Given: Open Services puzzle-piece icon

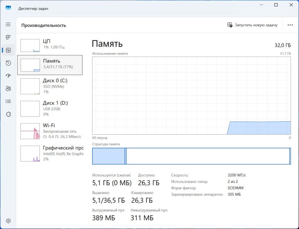Looking at the screenshot, I should [8, 114].
